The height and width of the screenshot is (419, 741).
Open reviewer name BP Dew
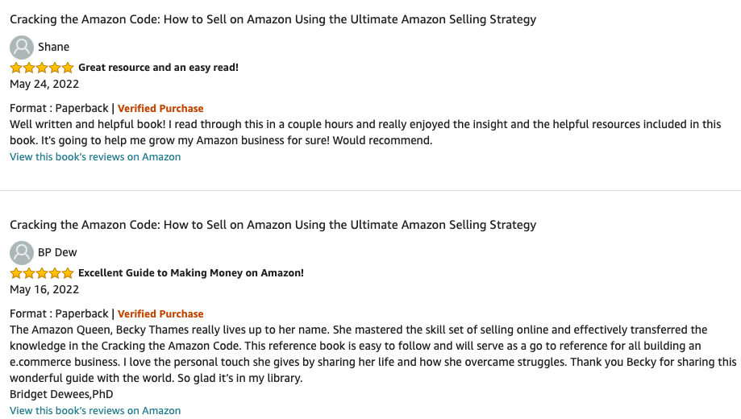(57, 253)
